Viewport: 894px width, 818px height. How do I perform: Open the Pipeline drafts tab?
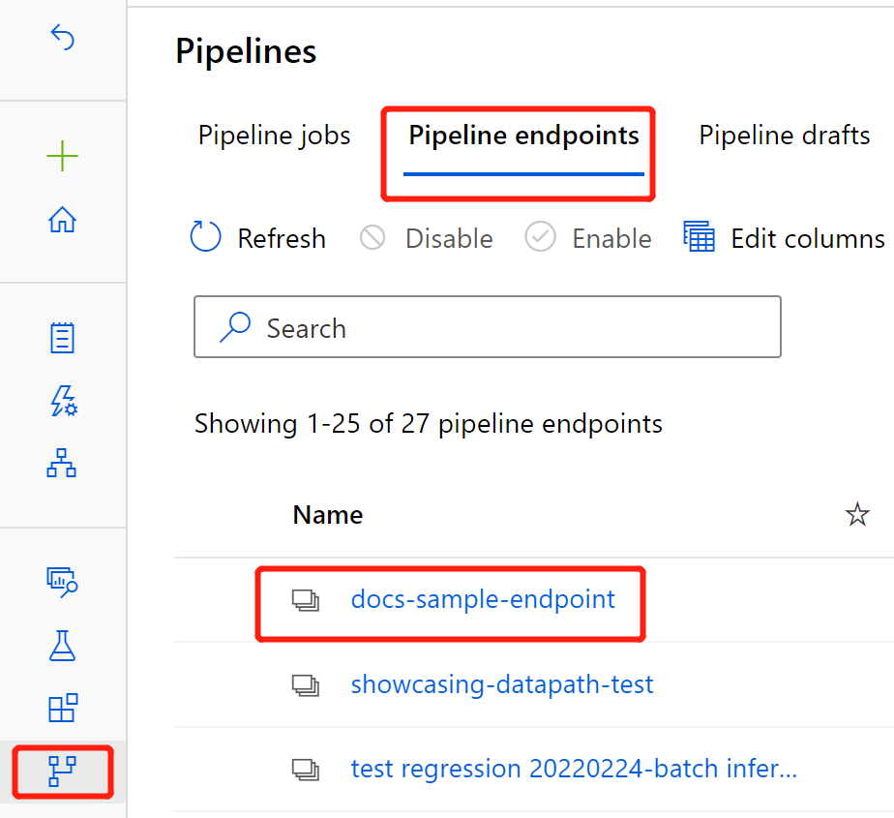[x=784, y=136]
